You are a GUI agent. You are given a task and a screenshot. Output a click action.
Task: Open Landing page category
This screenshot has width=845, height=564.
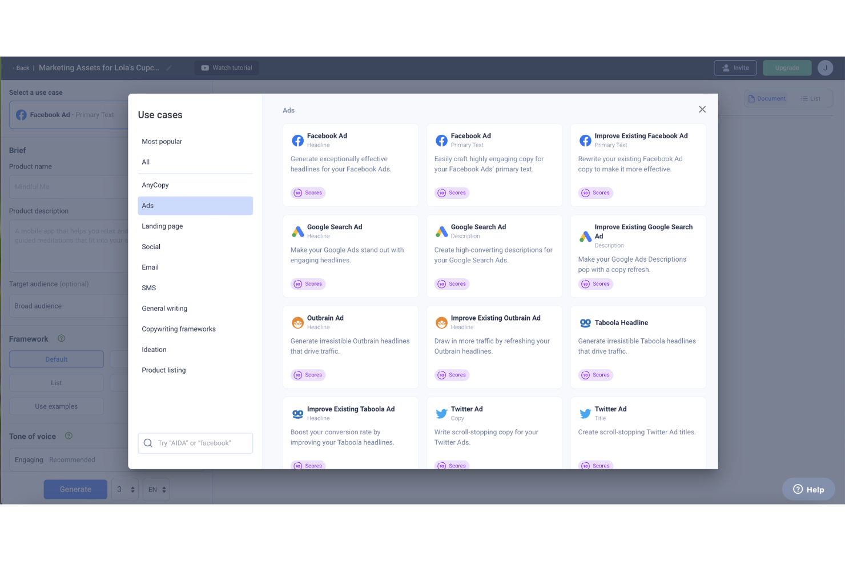point(195,226)
